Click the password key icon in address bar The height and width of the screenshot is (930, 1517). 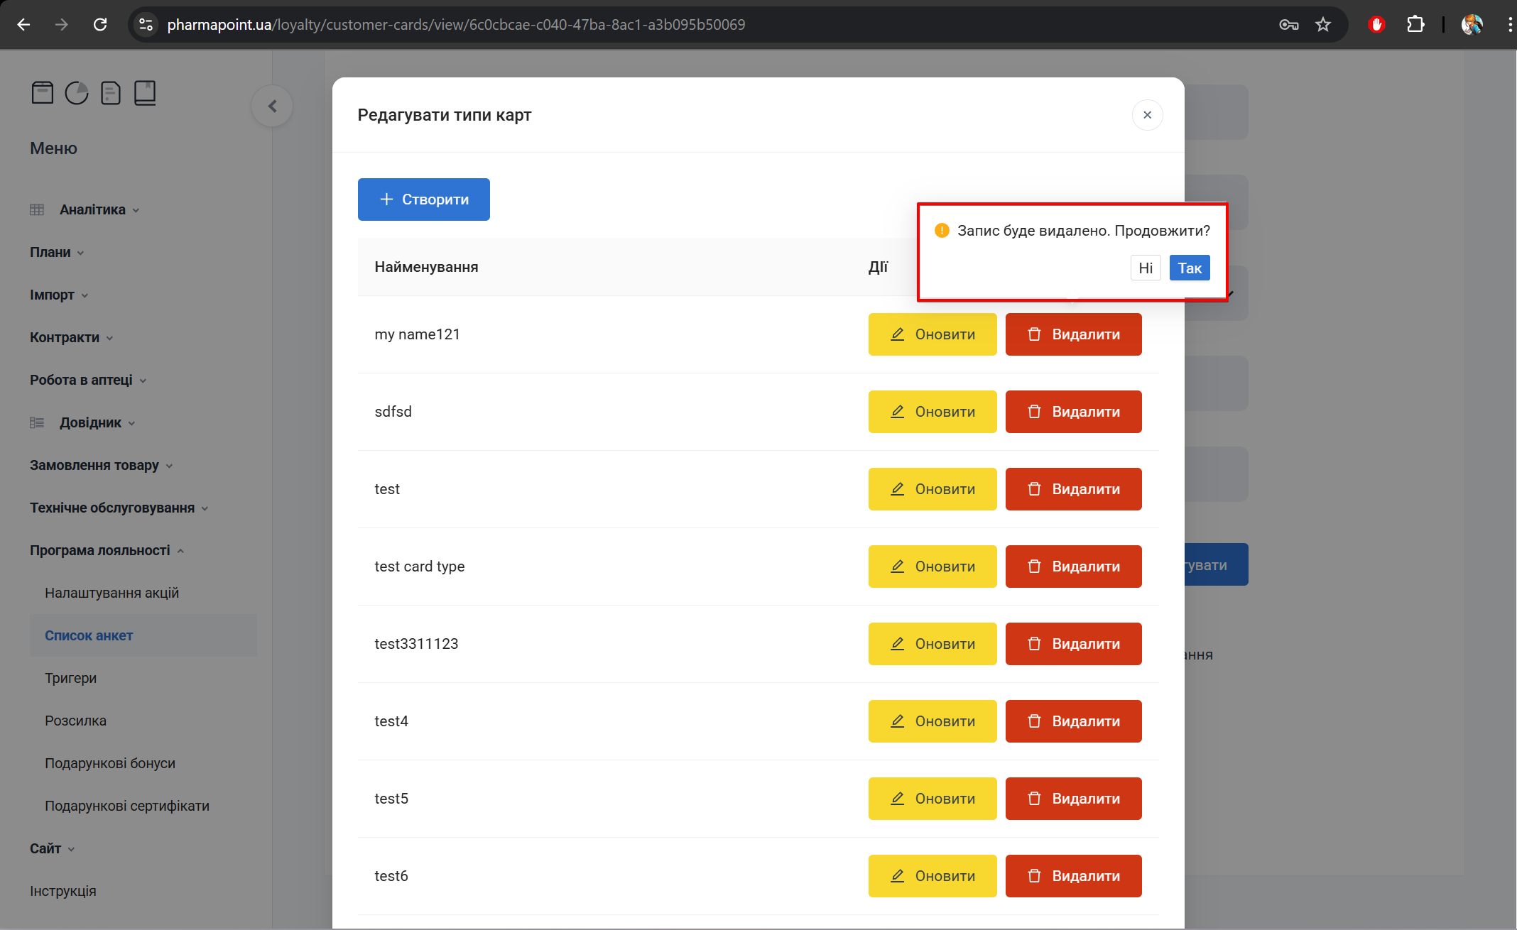point(1288,25)
